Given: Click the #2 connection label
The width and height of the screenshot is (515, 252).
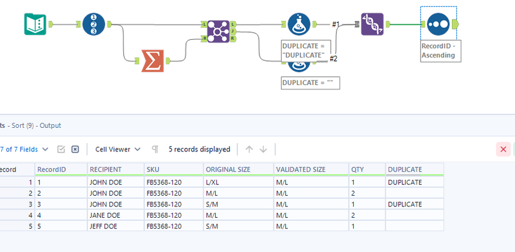Looking at the screenshot, I should [x=333, y=59].
